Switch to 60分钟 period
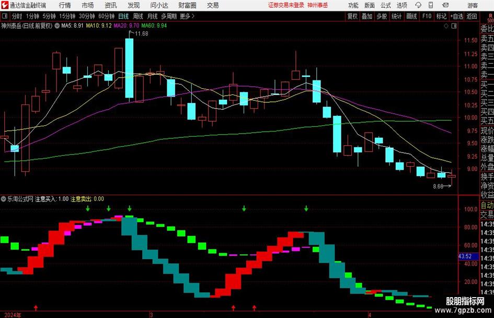 tap(107, 16)
